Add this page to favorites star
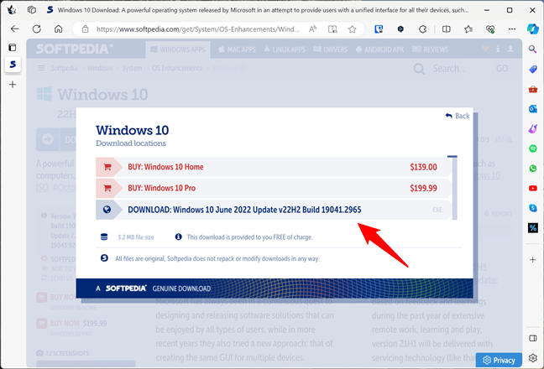Image resolution: width=544 pixels, height=369 pixels. click(352, 29)
